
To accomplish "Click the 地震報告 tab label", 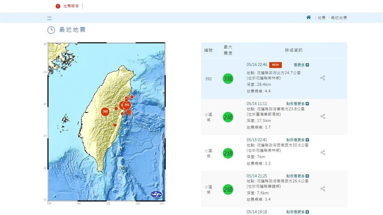I will 71,6.
